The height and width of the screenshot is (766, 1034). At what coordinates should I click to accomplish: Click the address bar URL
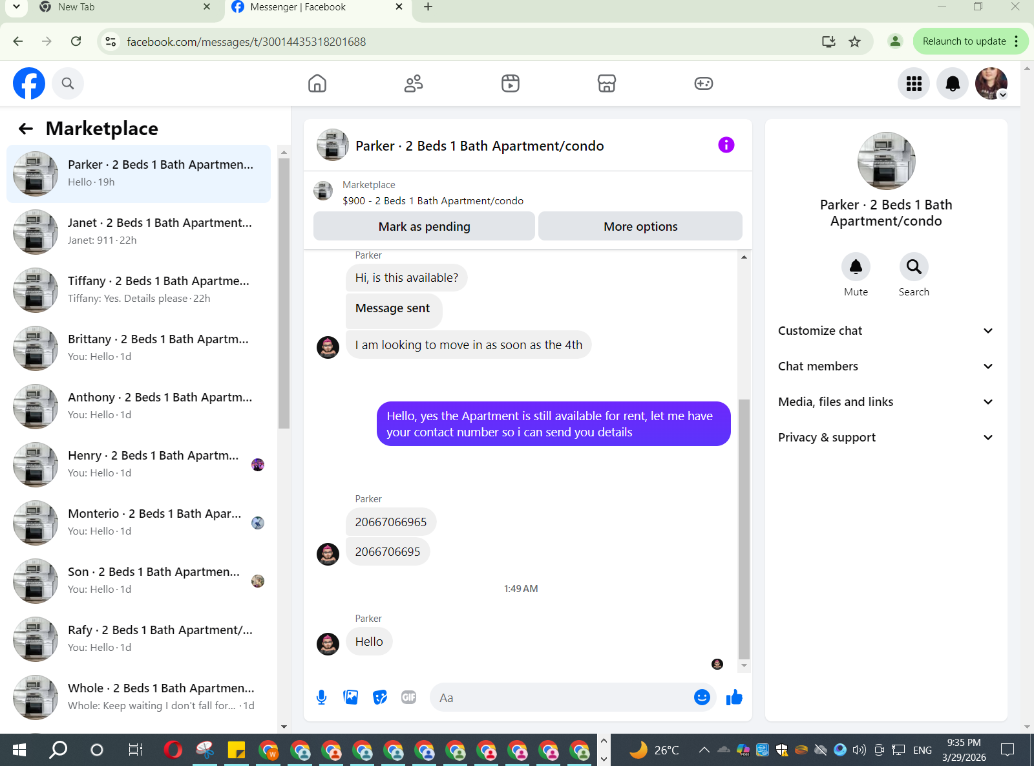coord(246,42)
